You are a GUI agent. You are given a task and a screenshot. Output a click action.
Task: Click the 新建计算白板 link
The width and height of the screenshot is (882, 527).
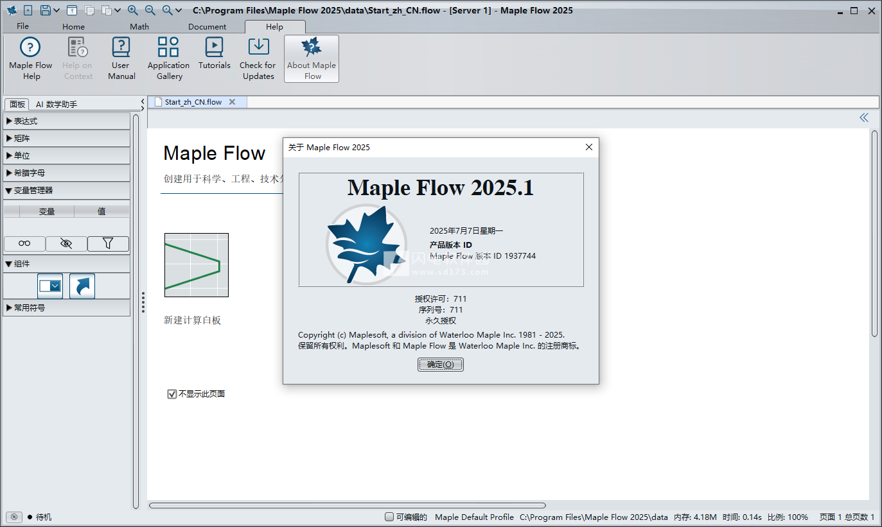193,320
